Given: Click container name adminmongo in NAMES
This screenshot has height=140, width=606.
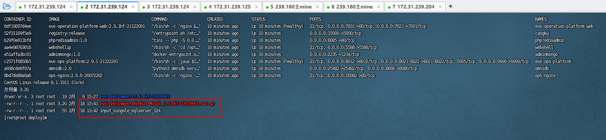Looking at the screenshot, I should (547, 54).
